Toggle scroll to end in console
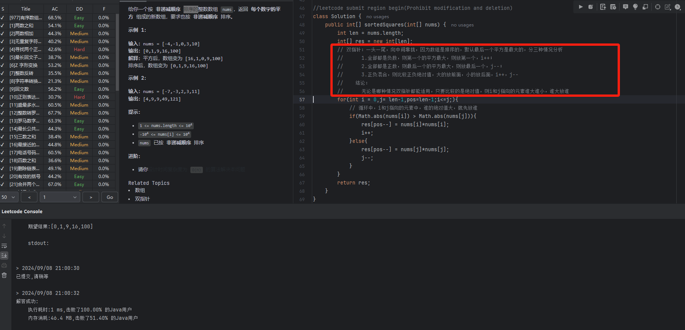Screen dimensions: 685x330 (4, 256)
